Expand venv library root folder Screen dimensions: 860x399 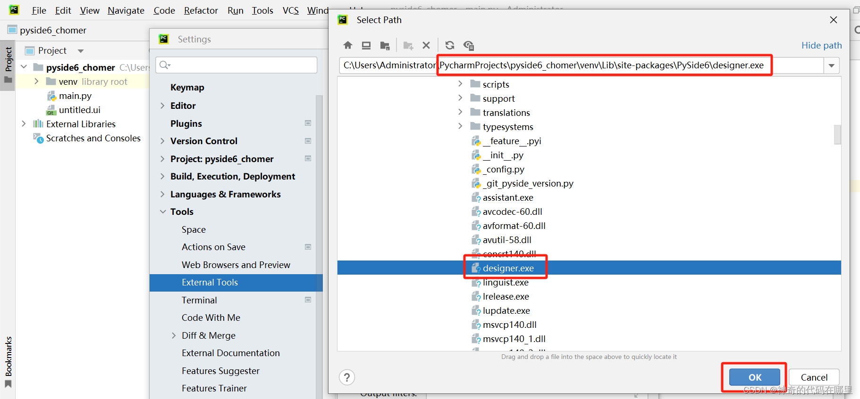(36, 81)
